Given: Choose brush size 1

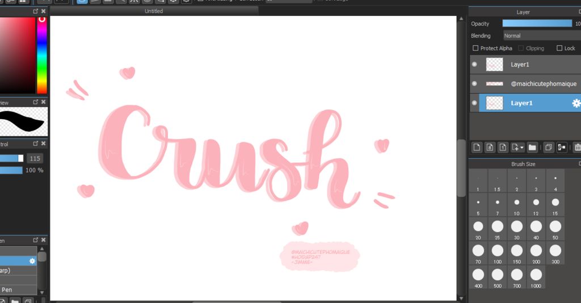Looking at the screenshot, I should 478,181.
